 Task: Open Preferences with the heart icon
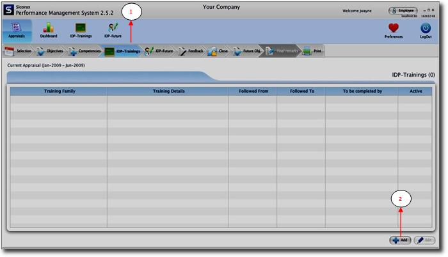394,30
